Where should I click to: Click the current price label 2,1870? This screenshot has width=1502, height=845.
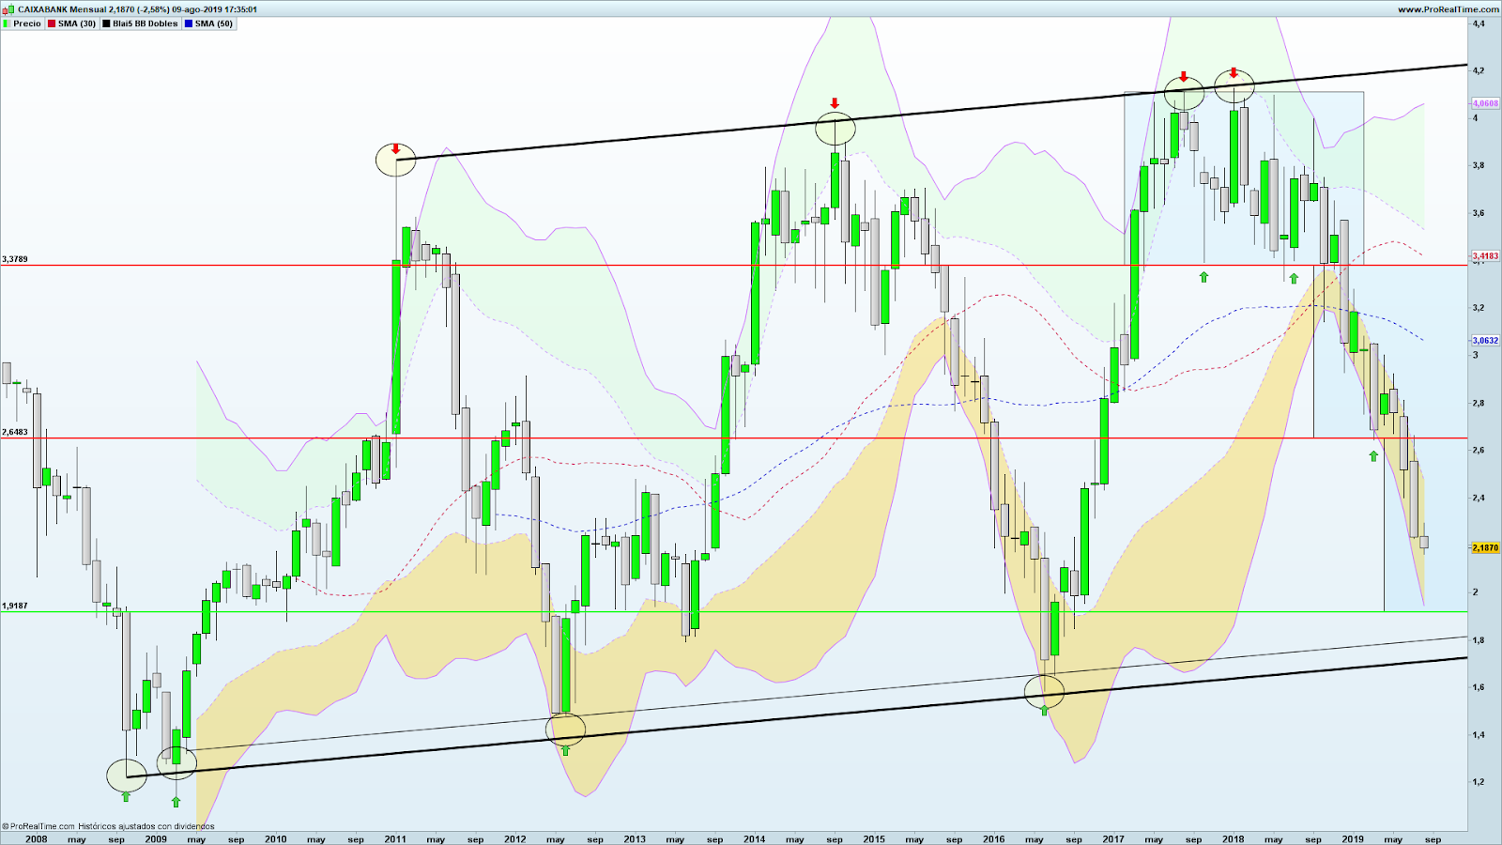pyautogui.click(x=1485, y=547)
